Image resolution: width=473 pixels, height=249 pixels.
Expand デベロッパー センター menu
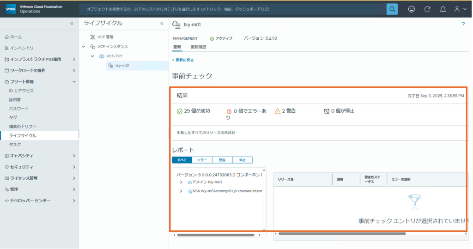click(x=74, y=200)
